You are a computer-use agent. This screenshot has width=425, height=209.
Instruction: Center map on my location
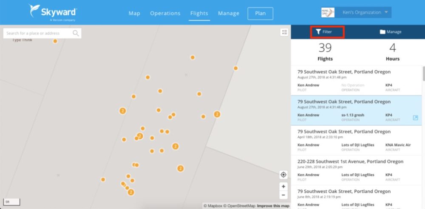pos(283,175)
